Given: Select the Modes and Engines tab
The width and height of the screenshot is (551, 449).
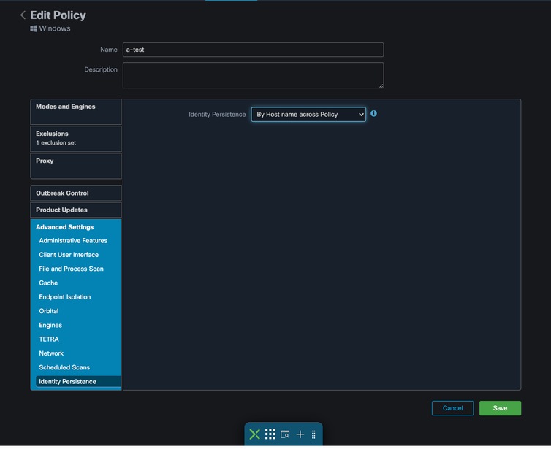Looking at the screenshot, I should pos(76,112).
